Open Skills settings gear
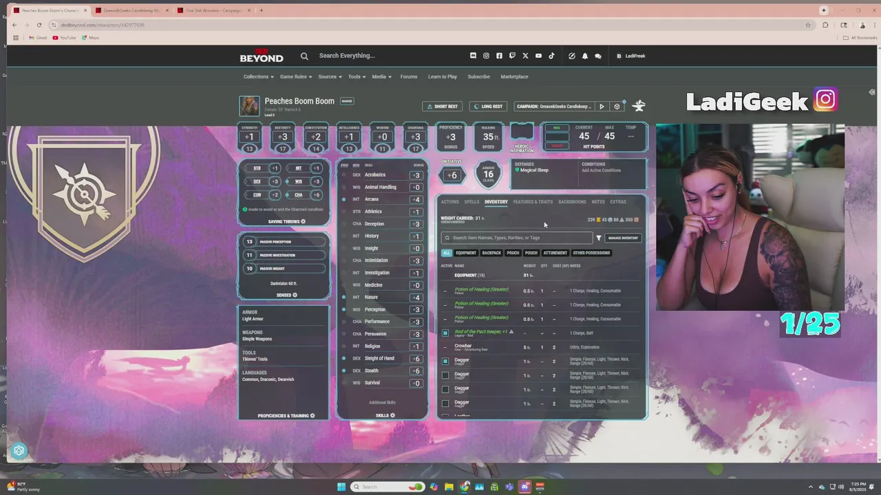 click(393, 415)
